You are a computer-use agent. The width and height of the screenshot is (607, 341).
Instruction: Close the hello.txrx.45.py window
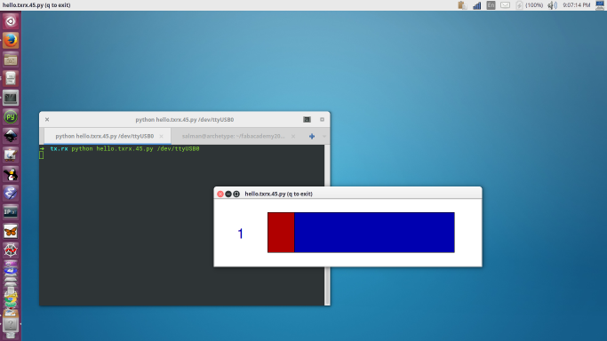click(x=220, y=194)
